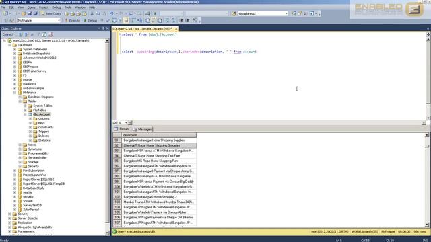This screenshot has width=431, height=242.
Task: Open the File menu
Action: pyautogui.click(x=3, y=7)
